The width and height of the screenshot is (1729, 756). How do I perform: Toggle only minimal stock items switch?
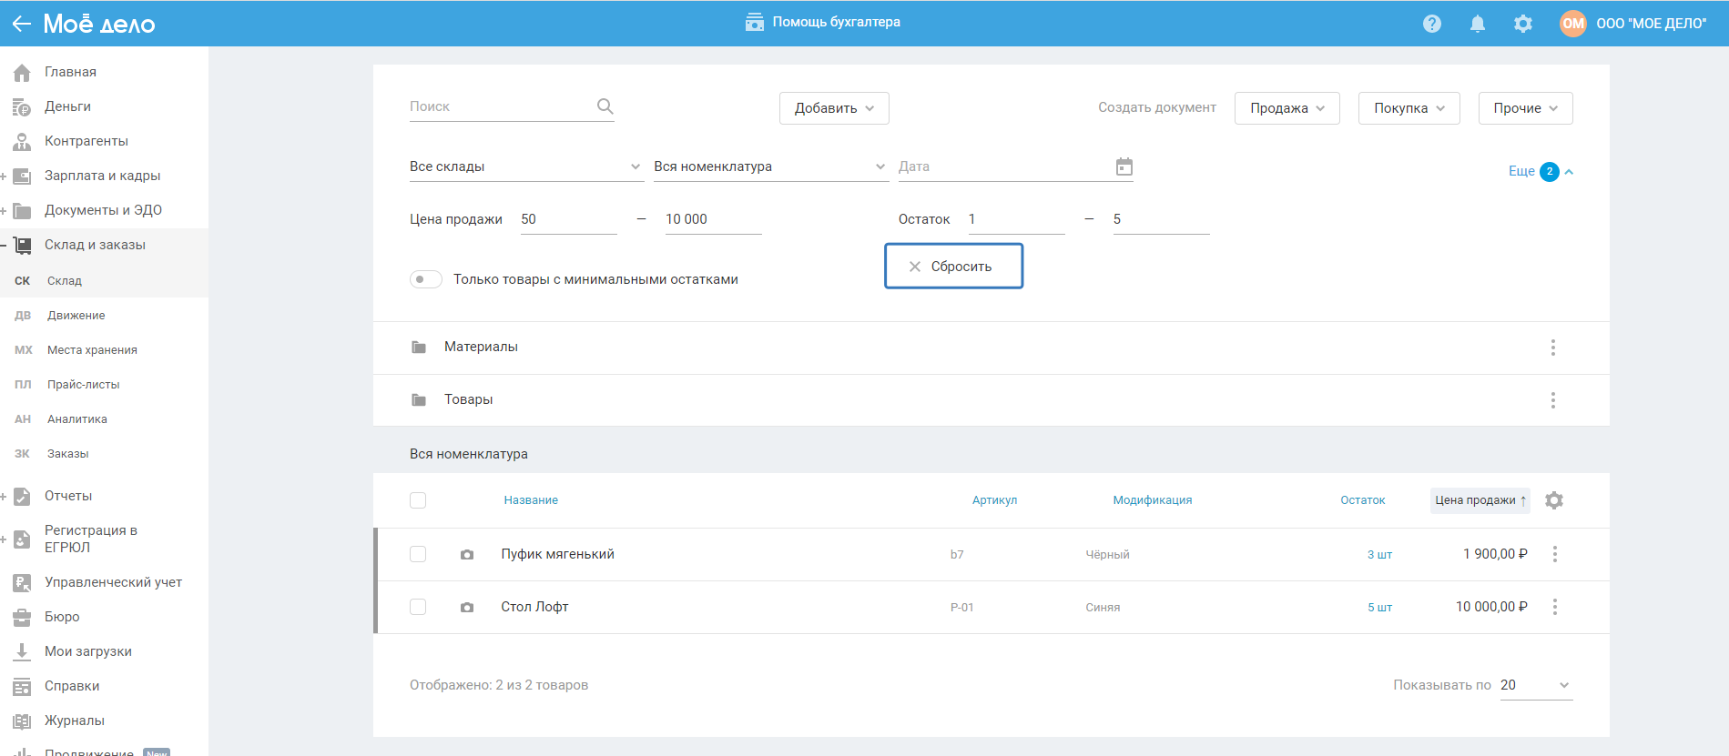coord(425,279)
